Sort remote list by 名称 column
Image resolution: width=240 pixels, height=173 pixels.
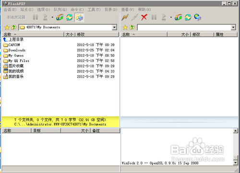(144, 35)
